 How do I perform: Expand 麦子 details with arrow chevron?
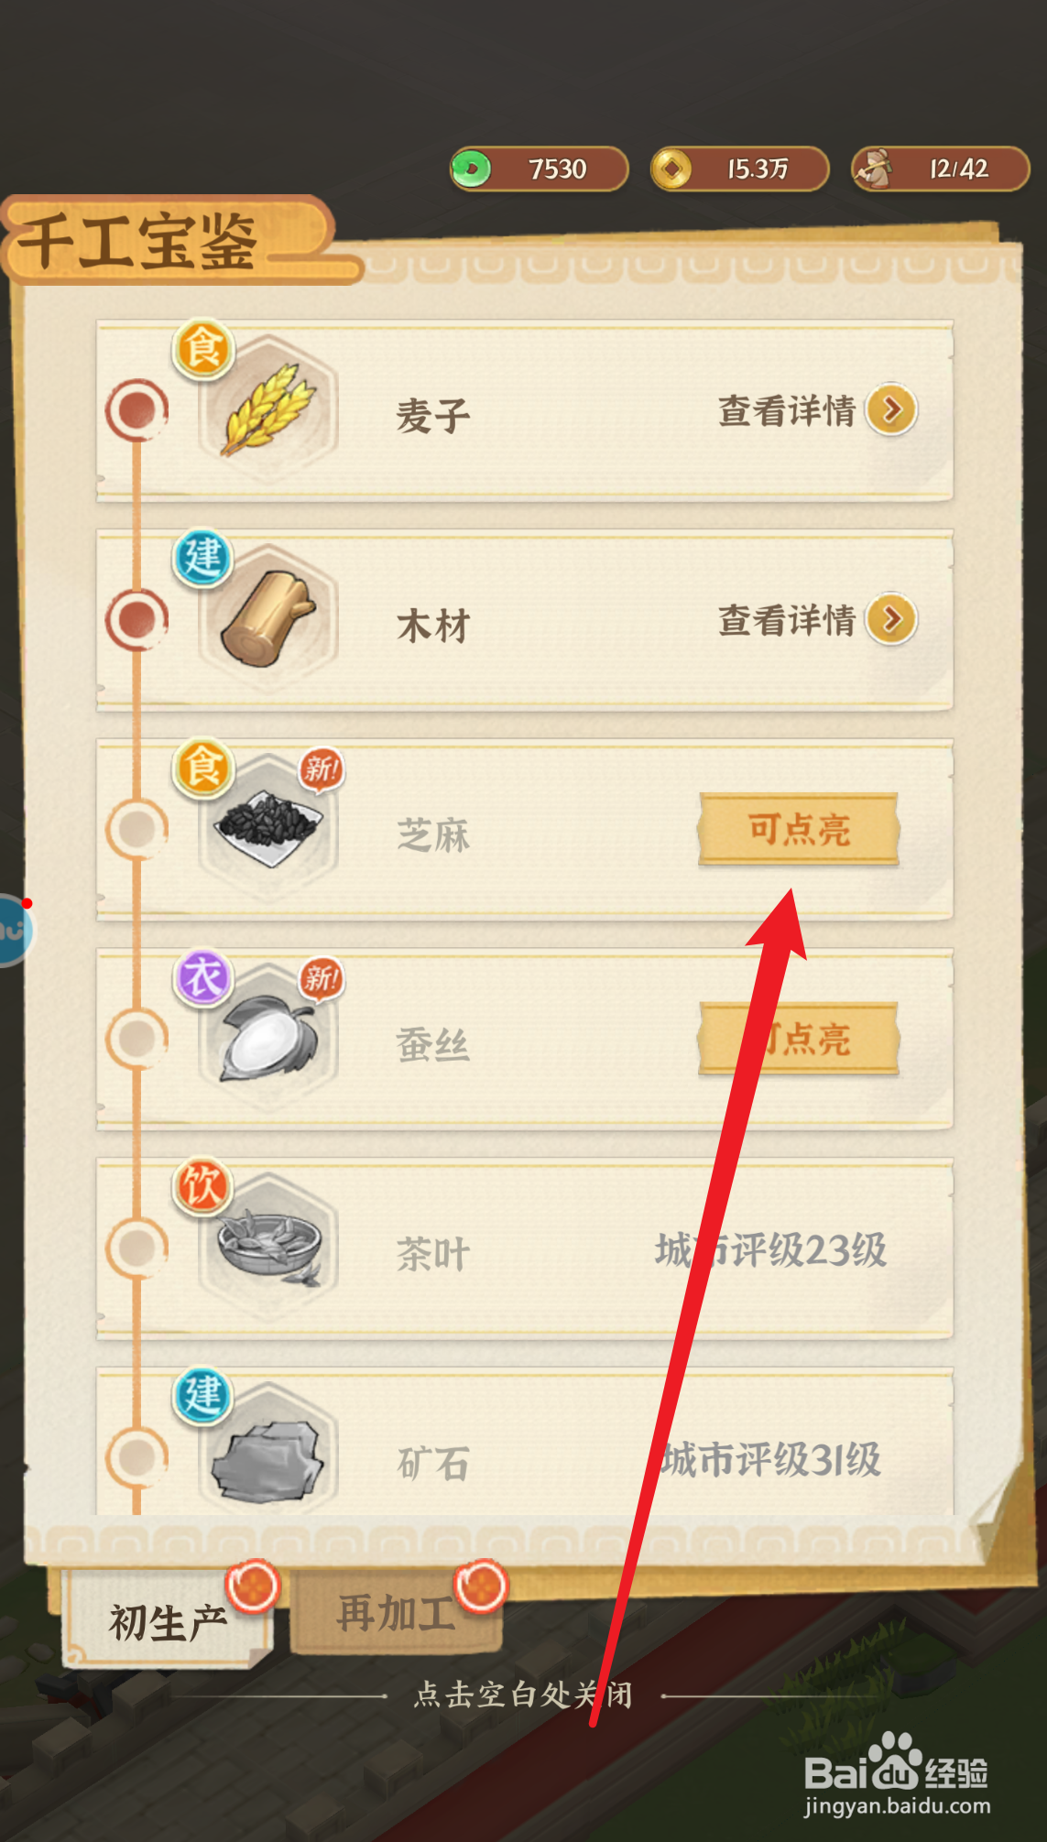tap(892, 410)
